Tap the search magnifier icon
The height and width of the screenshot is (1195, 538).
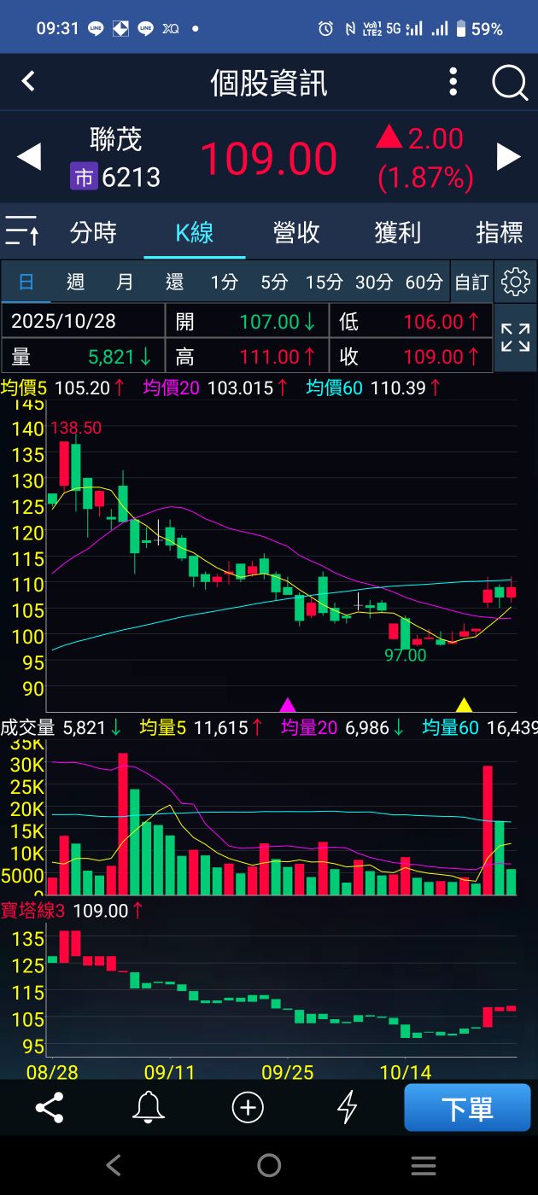tap(510, 83)
